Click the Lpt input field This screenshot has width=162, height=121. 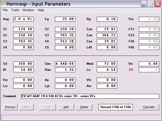(65, 86)
